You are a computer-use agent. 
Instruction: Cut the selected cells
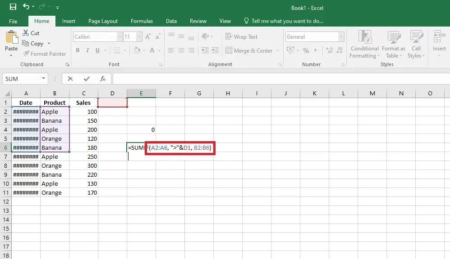point(31,33)
